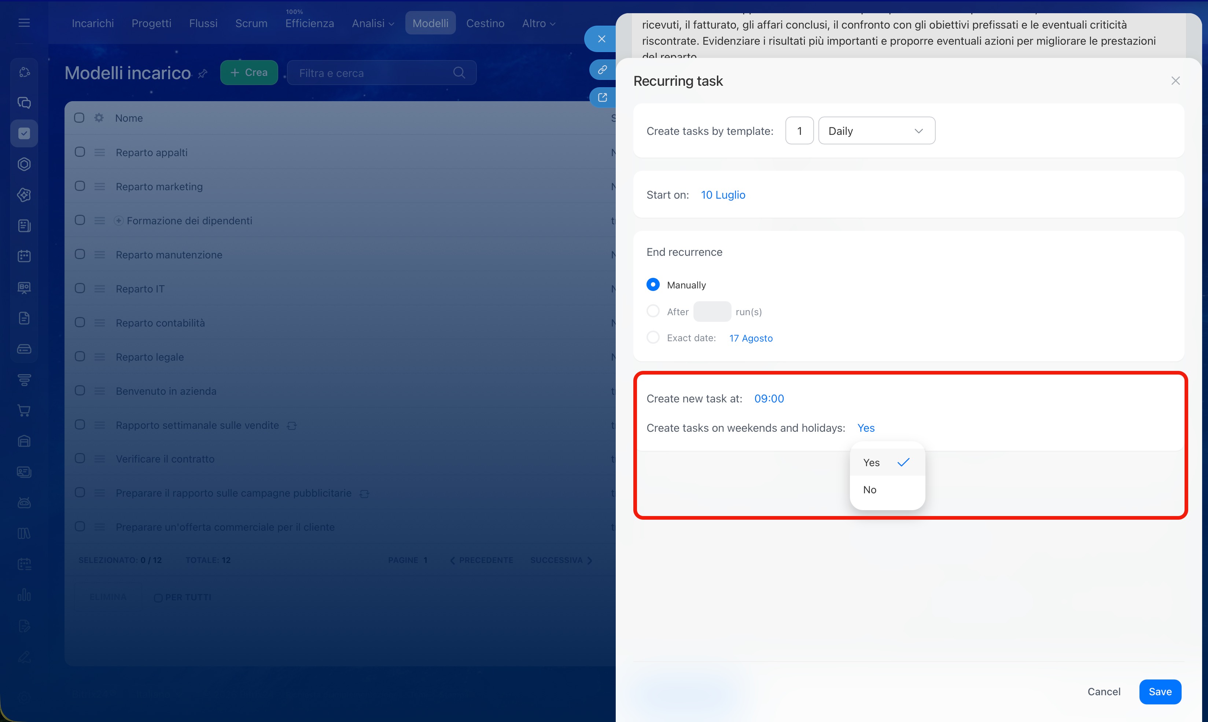Close the Recurring task dialog

click(1175, 81)
